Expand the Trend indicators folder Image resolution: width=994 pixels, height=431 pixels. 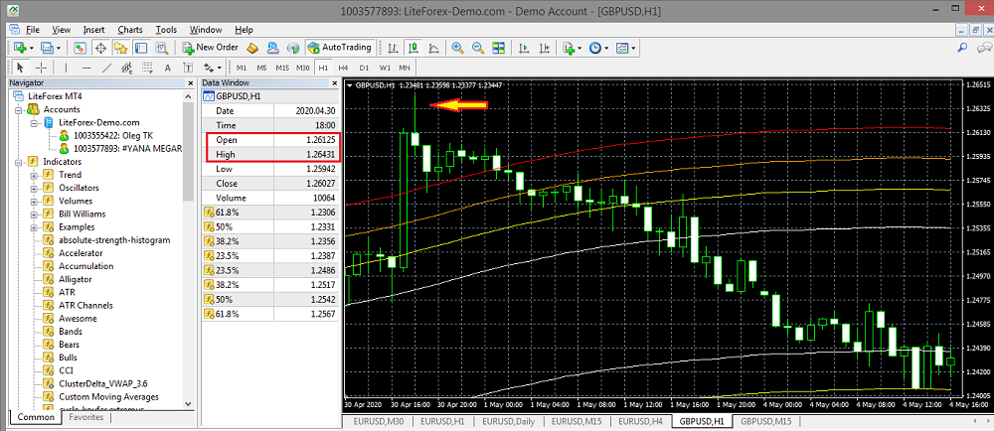tap(34, 175)
